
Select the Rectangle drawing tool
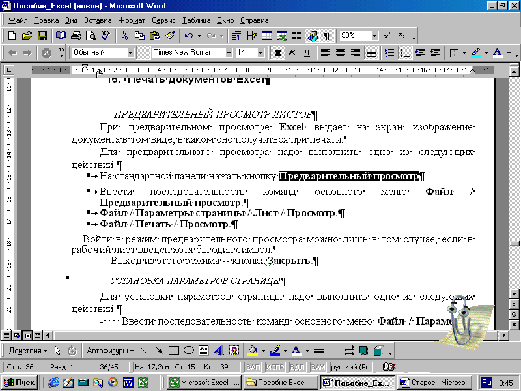point(174,351)
